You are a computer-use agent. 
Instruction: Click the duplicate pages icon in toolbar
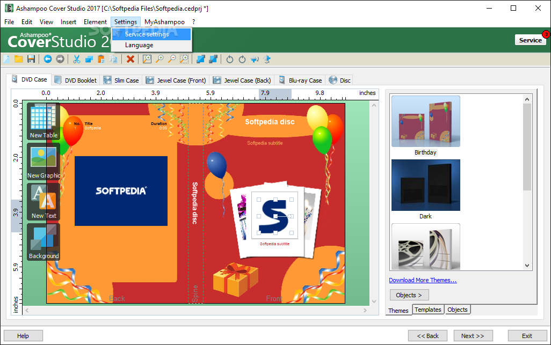coord(113,59)
